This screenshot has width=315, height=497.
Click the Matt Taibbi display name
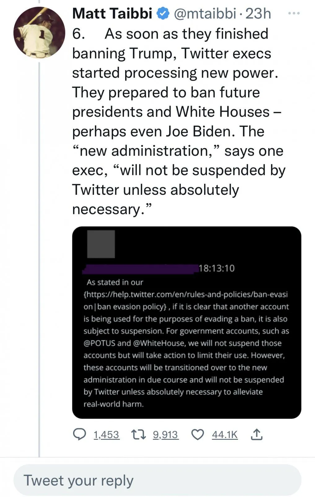point(112,14)
